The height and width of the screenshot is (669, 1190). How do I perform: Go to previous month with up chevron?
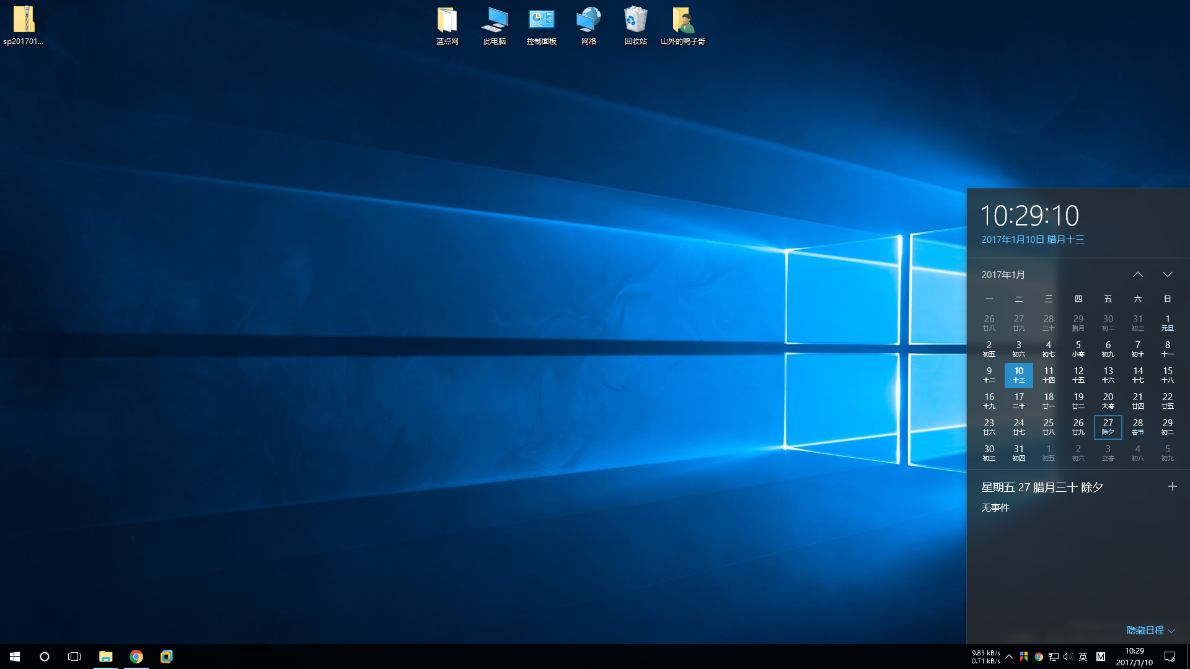(1138, 274)
